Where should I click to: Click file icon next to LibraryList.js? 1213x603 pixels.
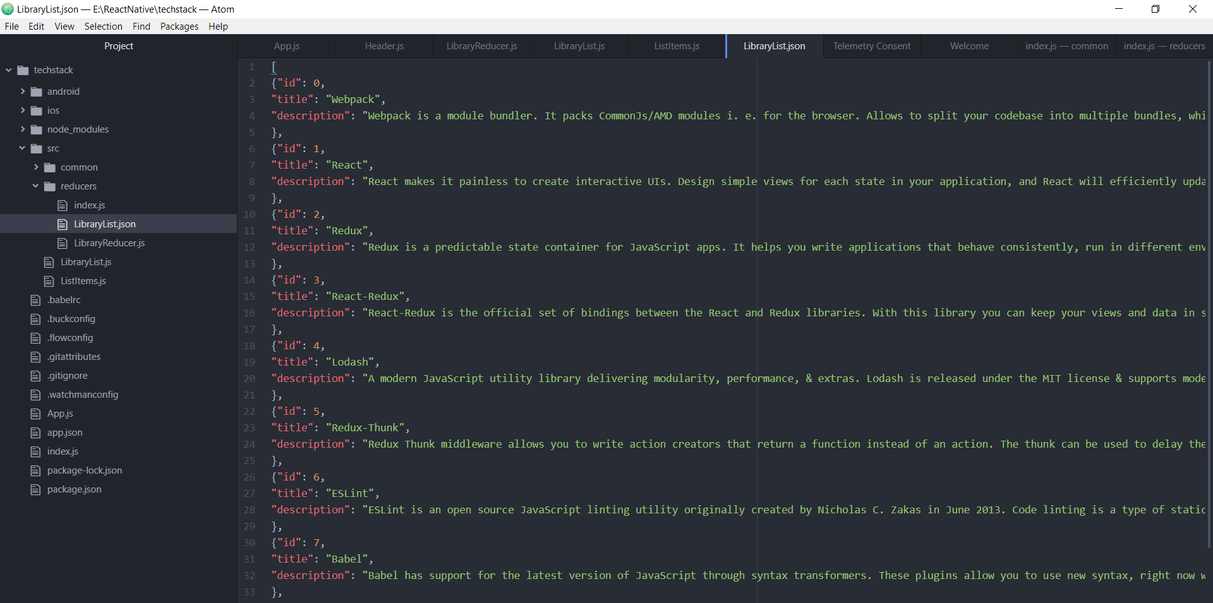coord(49,262)
